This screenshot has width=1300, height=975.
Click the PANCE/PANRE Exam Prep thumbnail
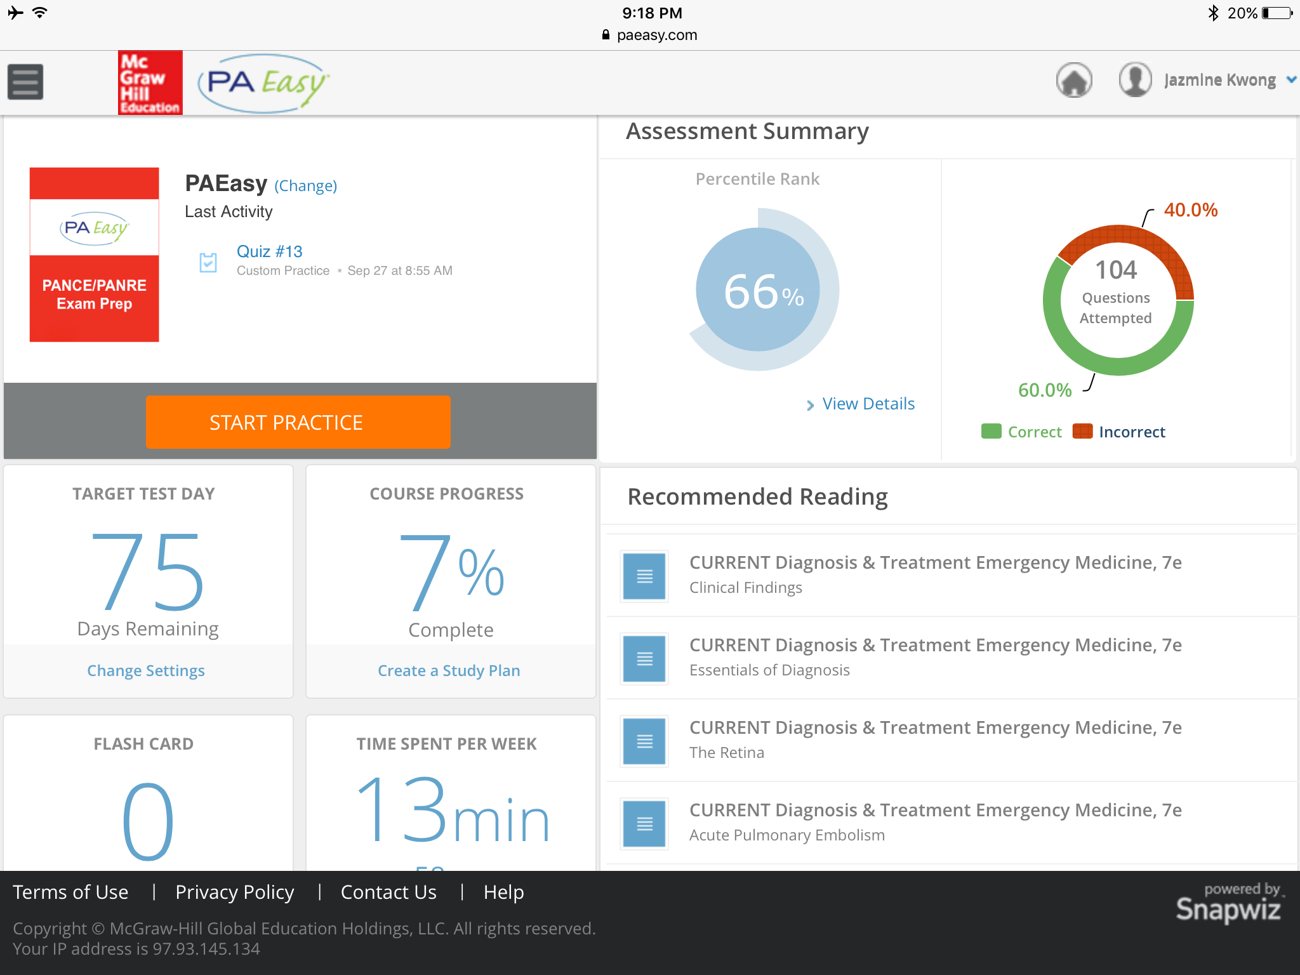(x=94, y=255)
